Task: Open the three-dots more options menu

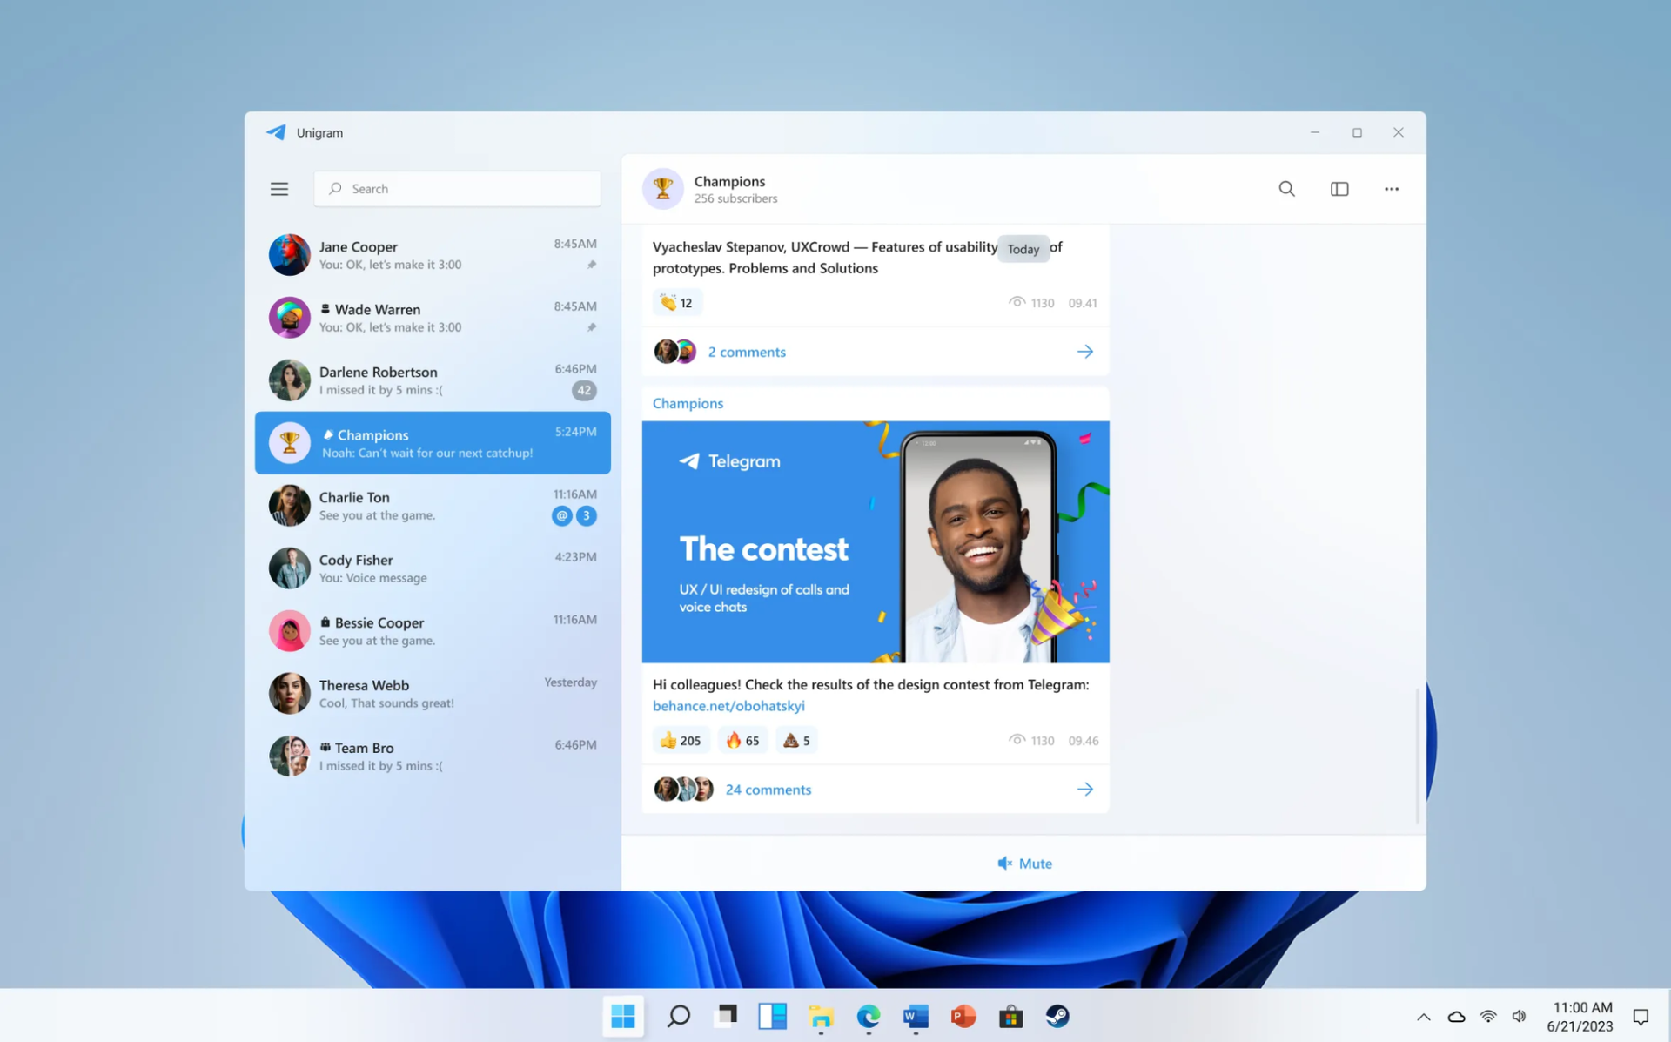Action: [x=1391, y=189]
